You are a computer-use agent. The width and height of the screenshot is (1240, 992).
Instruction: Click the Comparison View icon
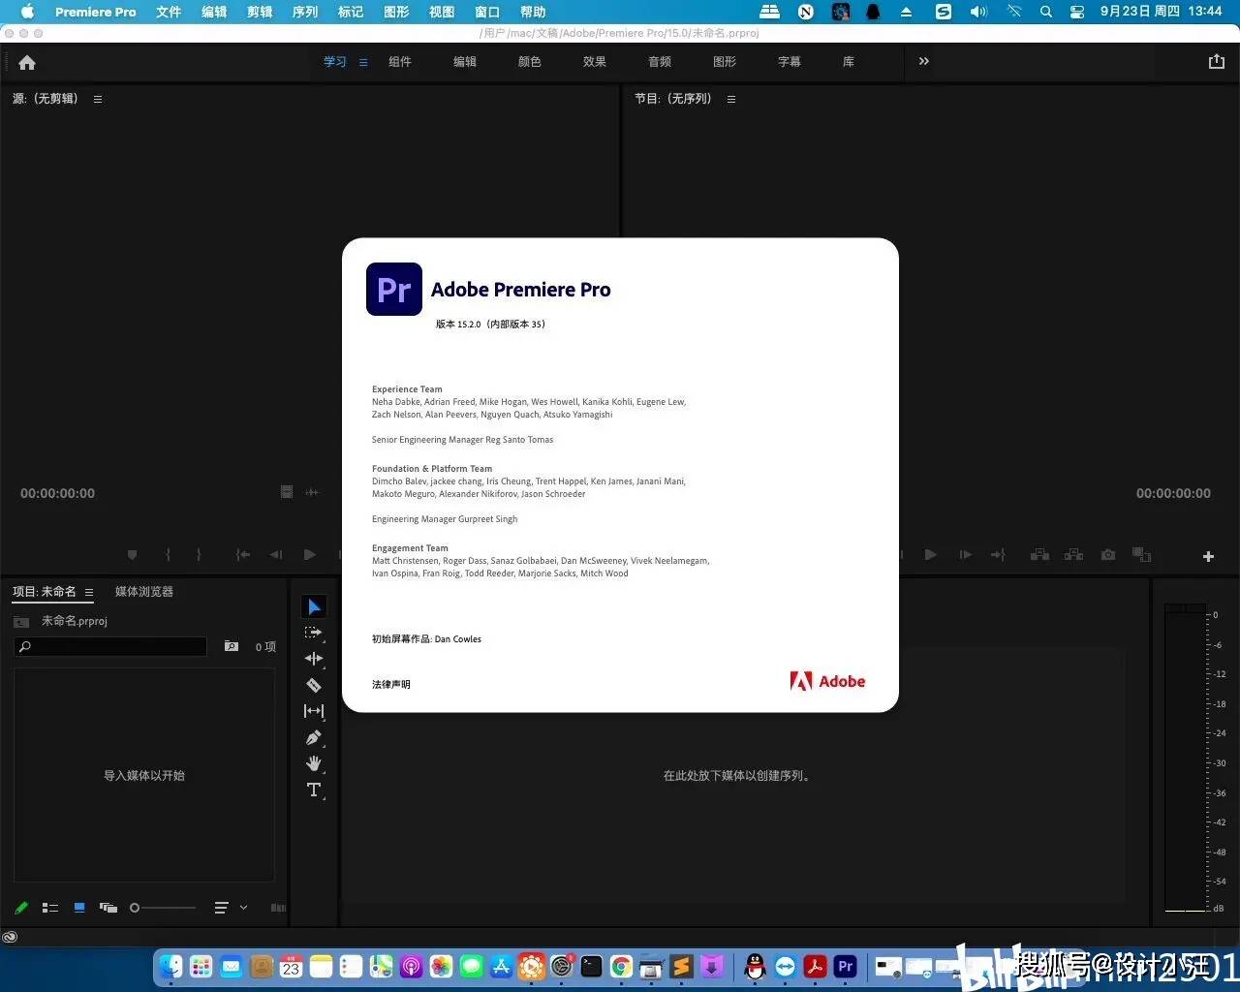tap(1142, 555)
